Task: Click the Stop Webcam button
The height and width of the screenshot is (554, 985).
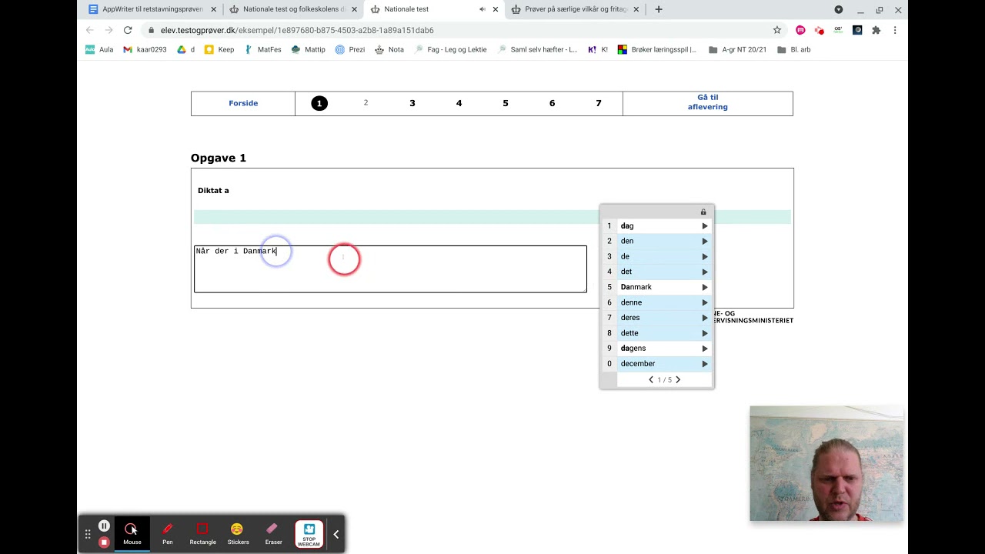Action: click(309, 534)
